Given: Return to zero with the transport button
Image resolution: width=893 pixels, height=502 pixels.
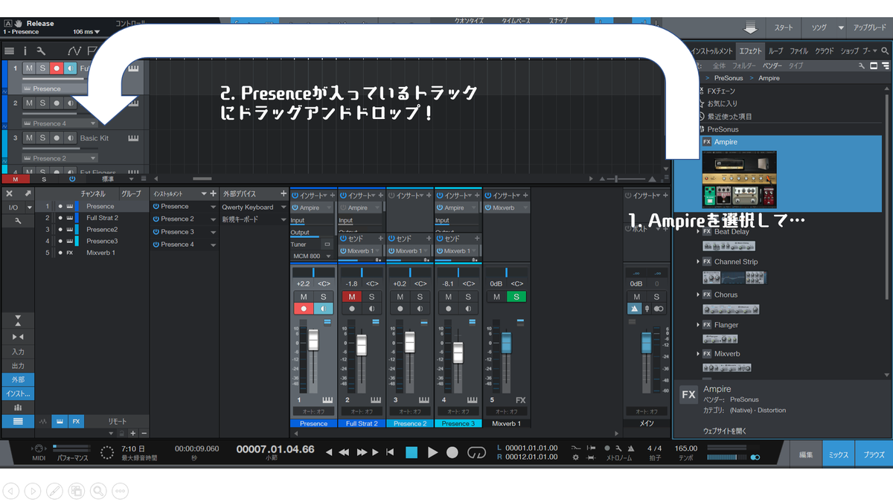Looking at the screenshot, I should [390, 452].
